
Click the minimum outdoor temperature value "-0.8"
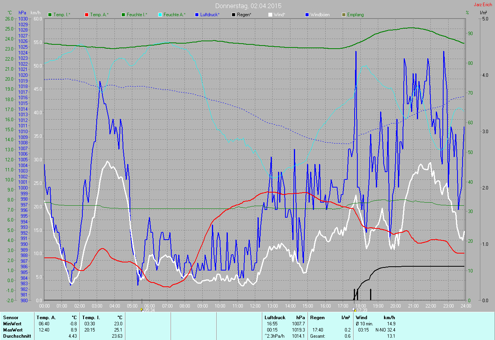click(73, 324)
